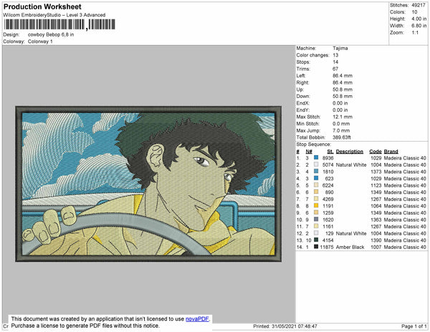Pick color swatch for stop 1 (8936)
This screenshot has width=430, height=332.
(x=316, y=158)
